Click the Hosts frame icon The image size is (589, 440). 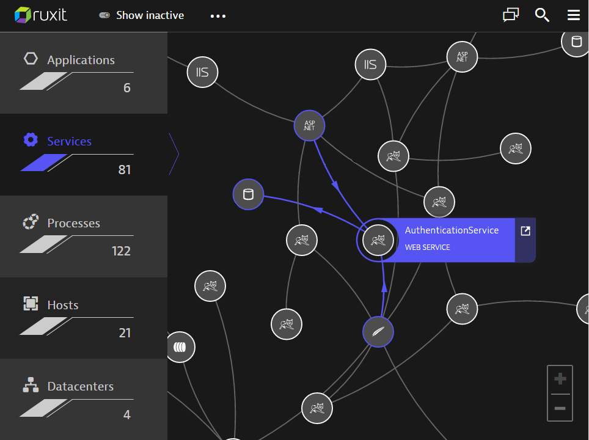click(x=31, y=303)
